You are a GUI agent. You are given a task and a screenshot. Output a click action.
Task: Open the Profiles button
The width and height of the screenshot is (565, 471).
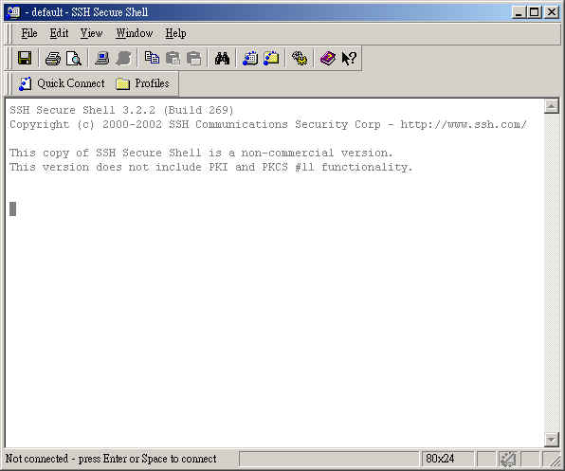[x=143, y=83]
